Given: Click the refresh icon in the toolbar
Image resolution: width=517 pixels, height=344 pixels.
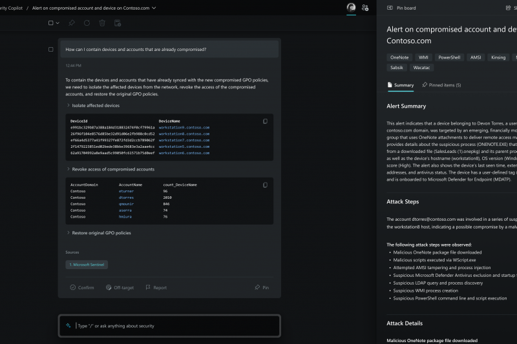Looking at the screenshot, I should 87,23.
